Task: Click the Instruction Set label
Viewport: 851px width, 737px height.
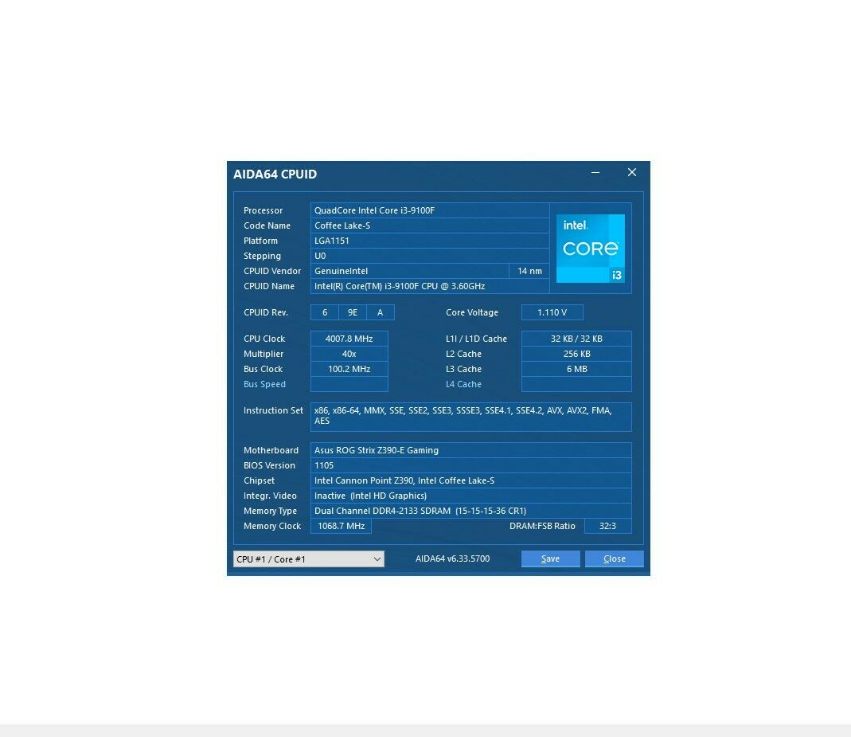Action: point(274,410)
